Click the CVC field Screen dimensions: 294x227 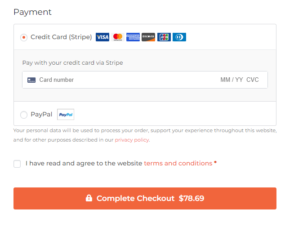tap(252, 80)
